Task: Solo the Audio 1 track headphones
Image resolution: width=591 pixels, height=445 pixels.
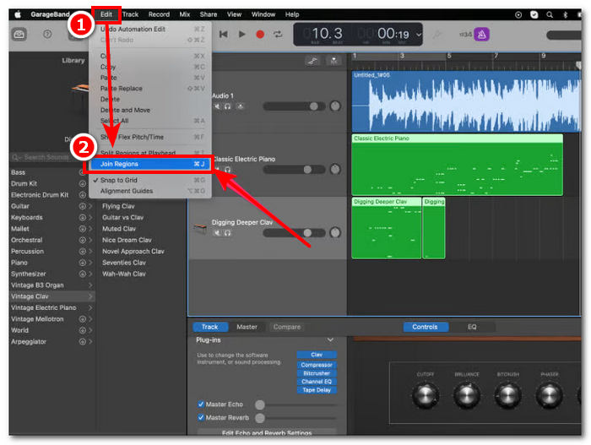Action: pyautogui.click(x=227, y=106)
